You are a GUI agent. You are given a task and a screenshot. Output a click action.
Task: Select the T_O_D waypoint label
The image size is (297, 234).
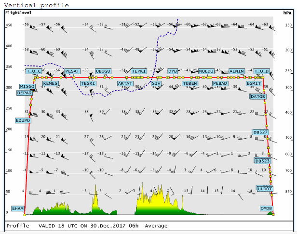262,71
